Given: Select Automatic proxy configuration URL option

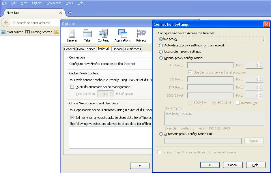Looking at the screenshot, I should click(x=161, y=134).
